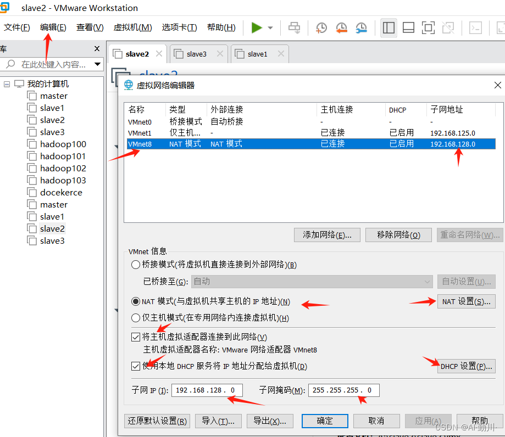Enter full screen mode icon
505x437 pixels.
point(428,28)
